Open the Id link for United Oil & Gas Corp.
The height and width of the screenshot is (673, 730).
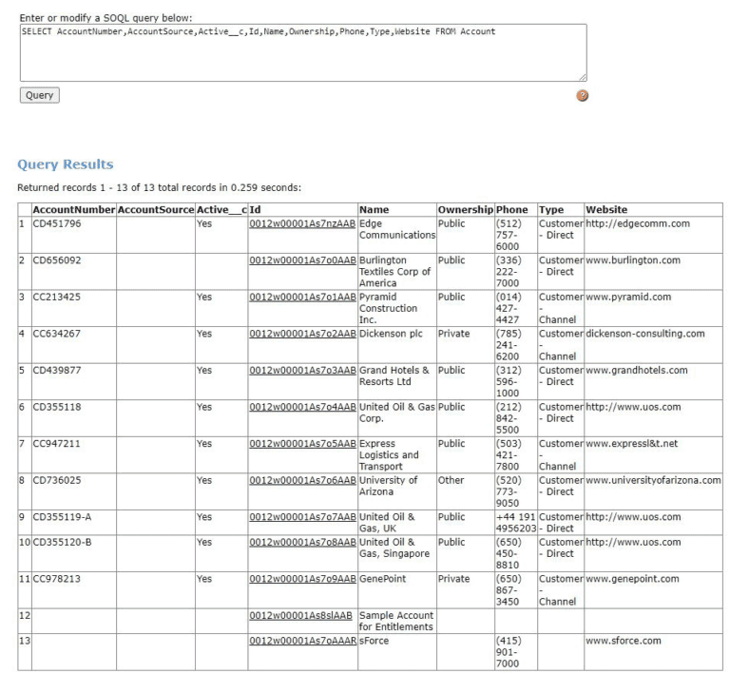[x=302, y=407]
